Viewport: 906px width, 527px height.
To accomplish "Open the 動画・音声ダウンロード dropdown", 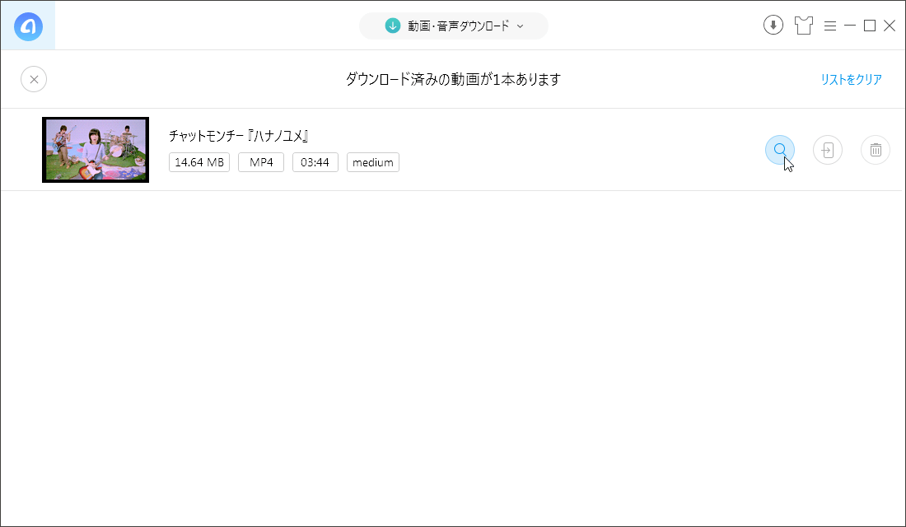I will pos(454,26).
